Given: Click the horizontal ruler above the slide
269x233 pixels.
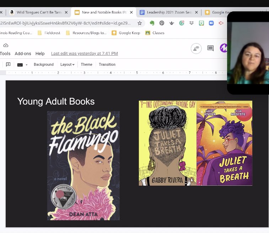Looking at the screenshot, I should (x=113, y=73).
